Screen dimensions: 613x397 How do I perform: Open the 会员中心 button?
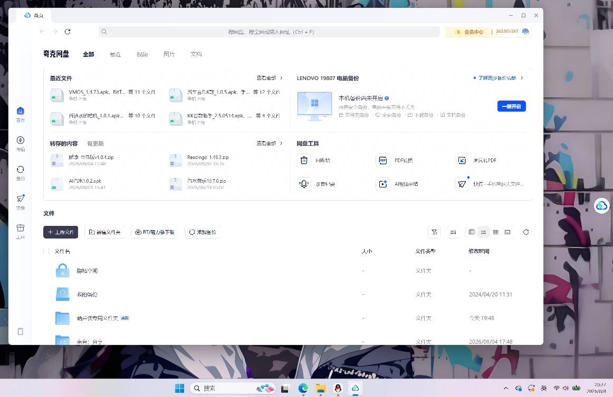[x=470, y=32]
